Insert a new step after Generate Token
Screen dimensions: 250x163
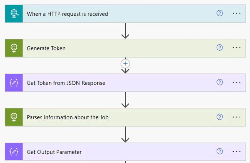(x=125, y=64)
